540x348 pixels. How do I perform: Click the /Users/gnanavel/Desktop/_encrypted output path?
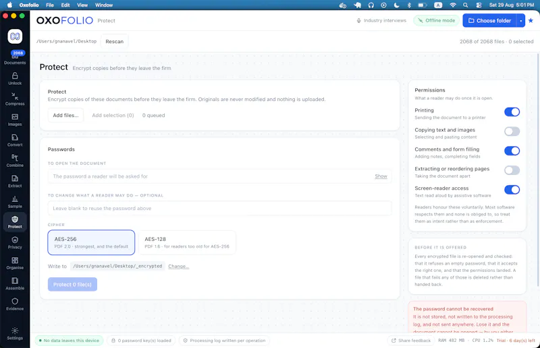pyautogui.click(x=117, y=267)
